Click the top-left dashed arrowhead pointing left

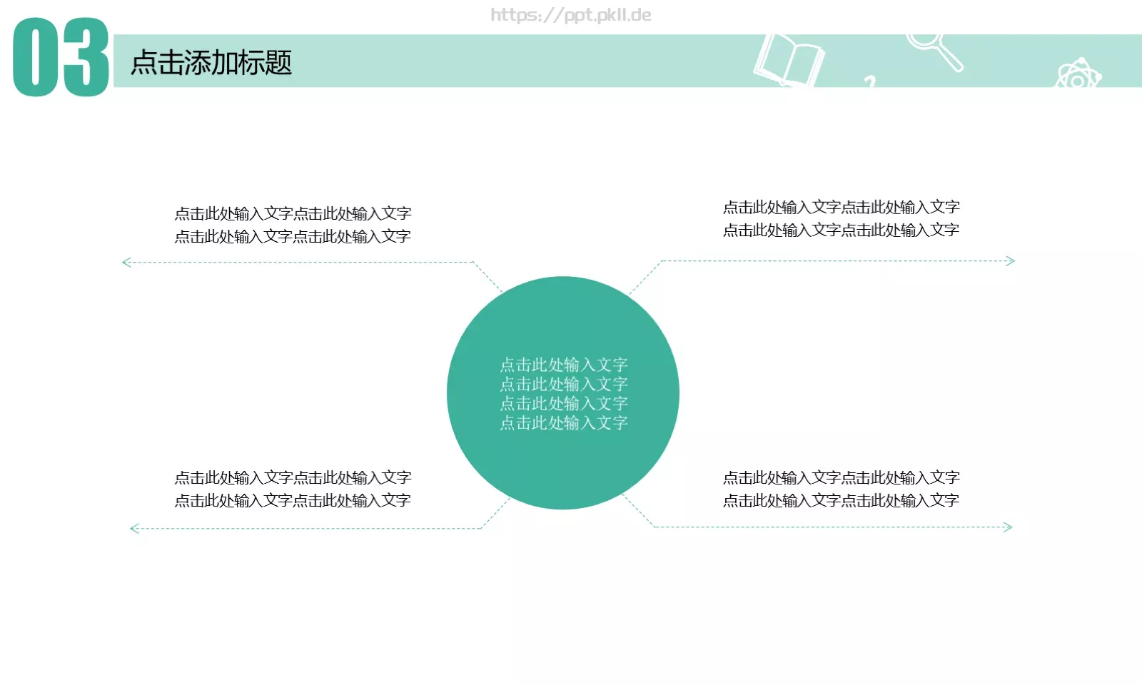pyautogui.click(x=125, y=262)
